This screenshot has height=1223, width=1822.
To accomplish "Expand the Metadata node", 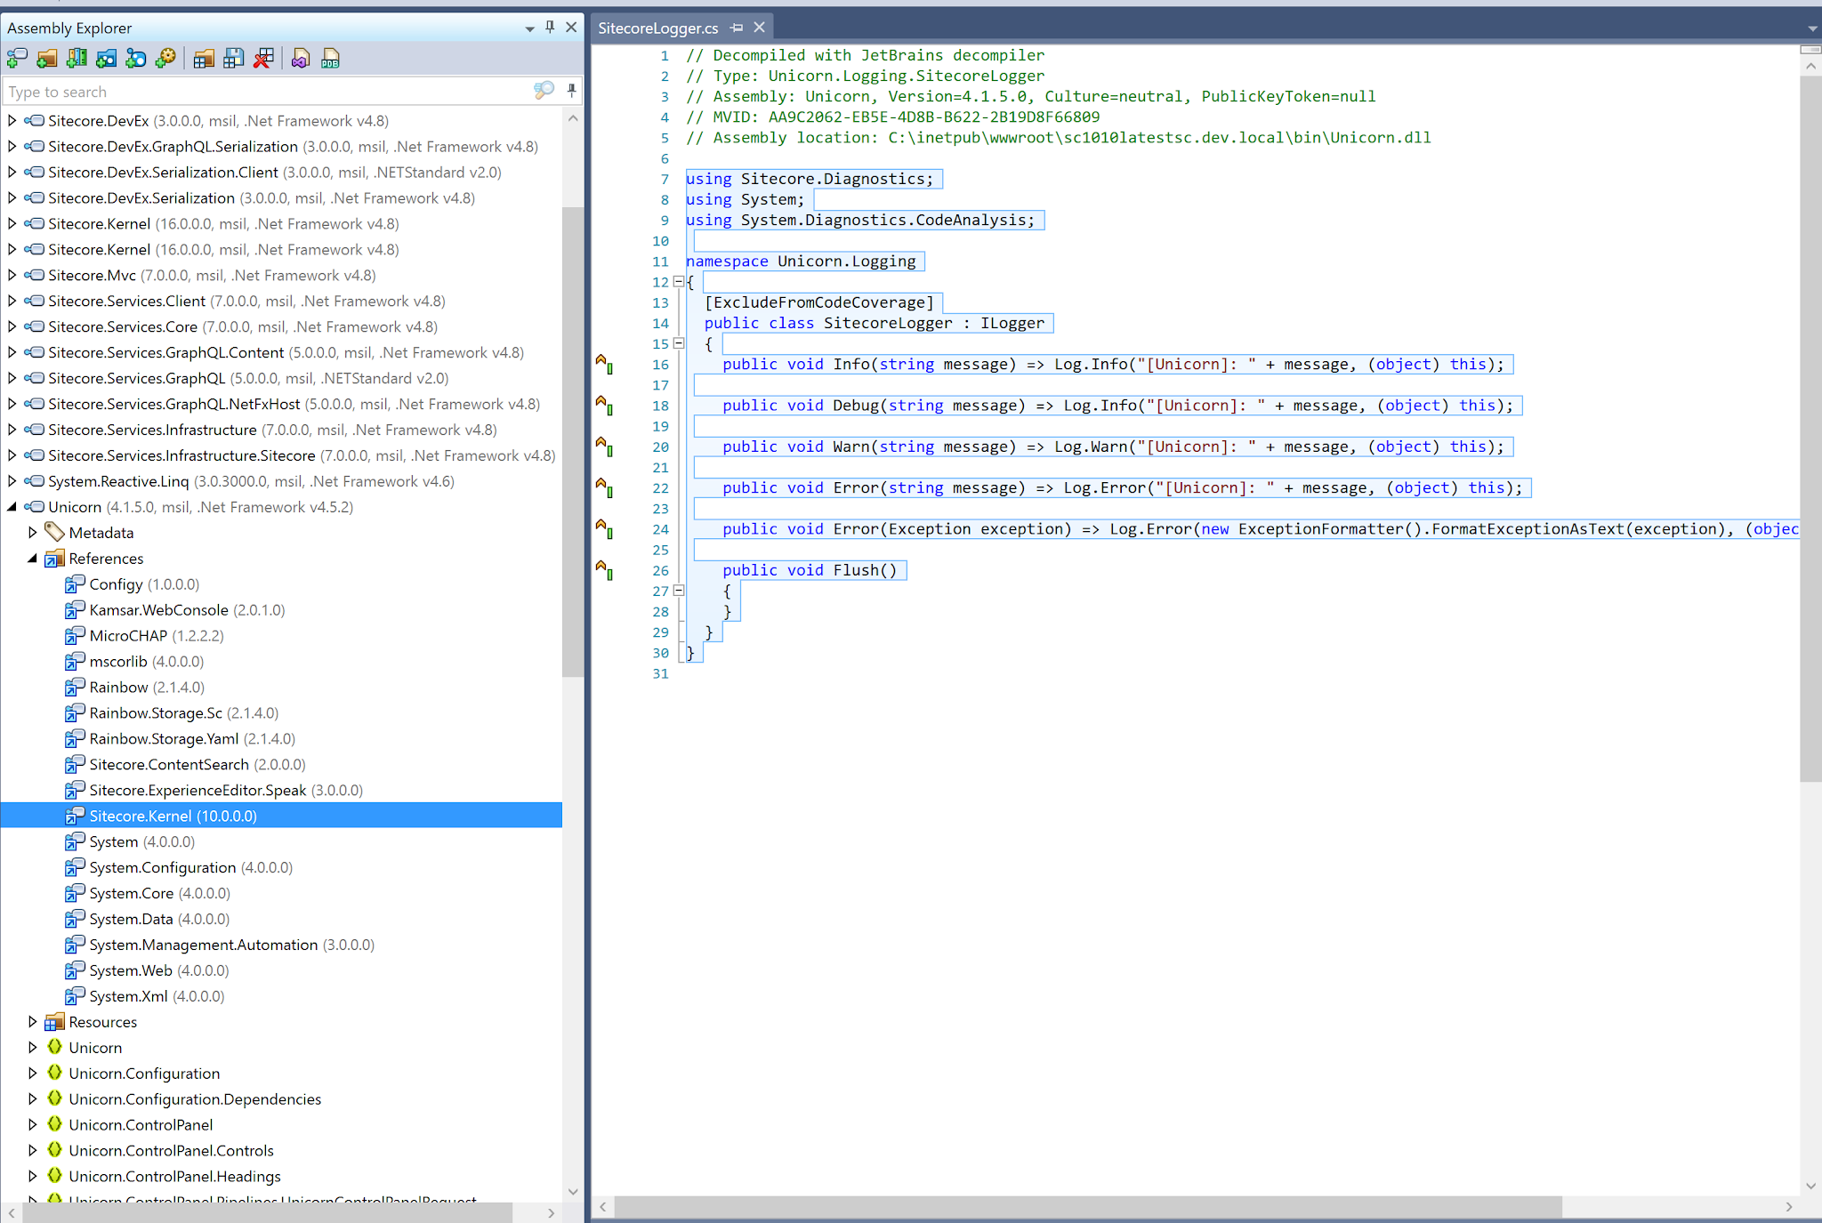I will tap(33, 533).
